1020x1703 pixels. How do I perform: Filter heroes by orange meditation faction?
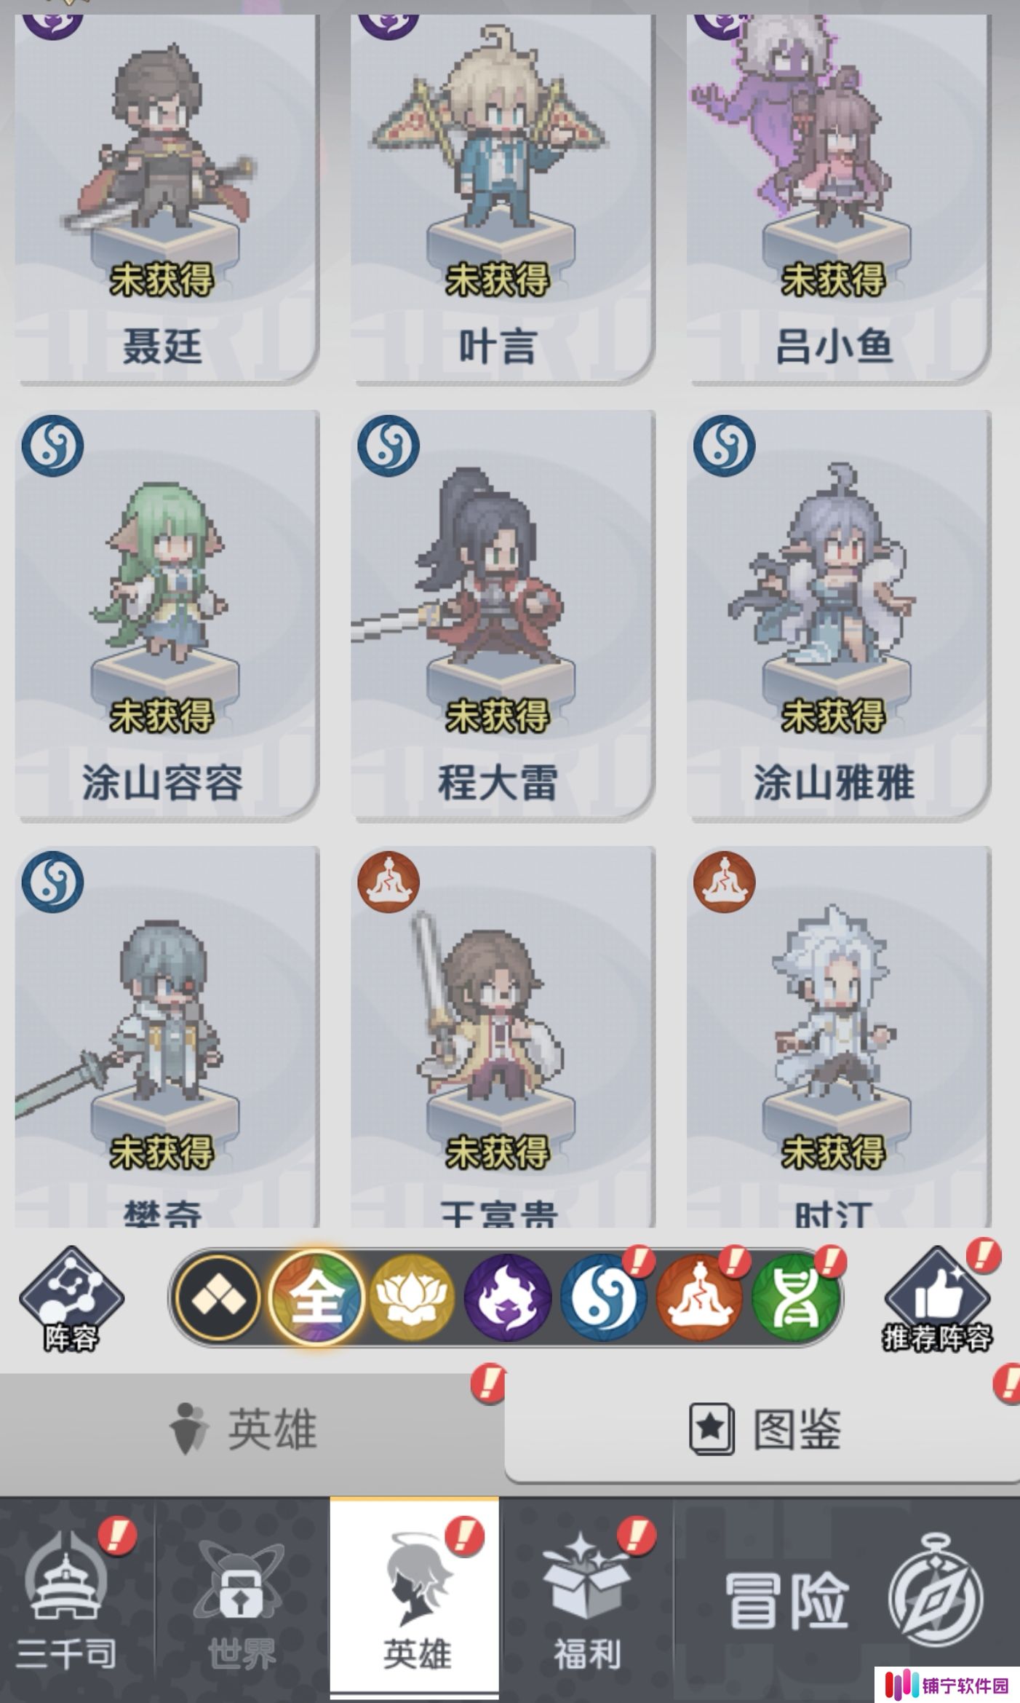coord(699,1298)
